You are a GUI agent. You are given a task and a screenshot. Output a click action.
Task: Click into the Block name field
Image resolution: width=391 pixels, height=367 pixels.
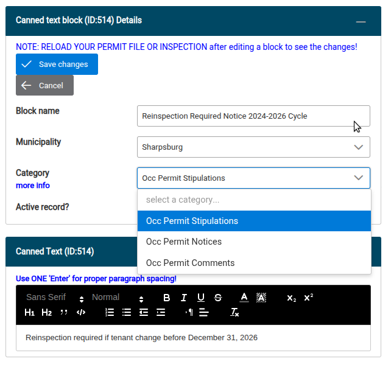tap(253, 116)
